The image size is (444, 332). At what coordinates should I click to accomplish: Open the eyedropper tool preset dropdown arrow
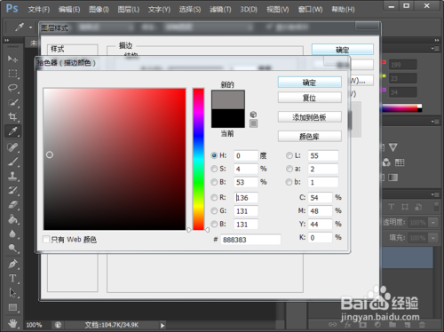(30, 28)
